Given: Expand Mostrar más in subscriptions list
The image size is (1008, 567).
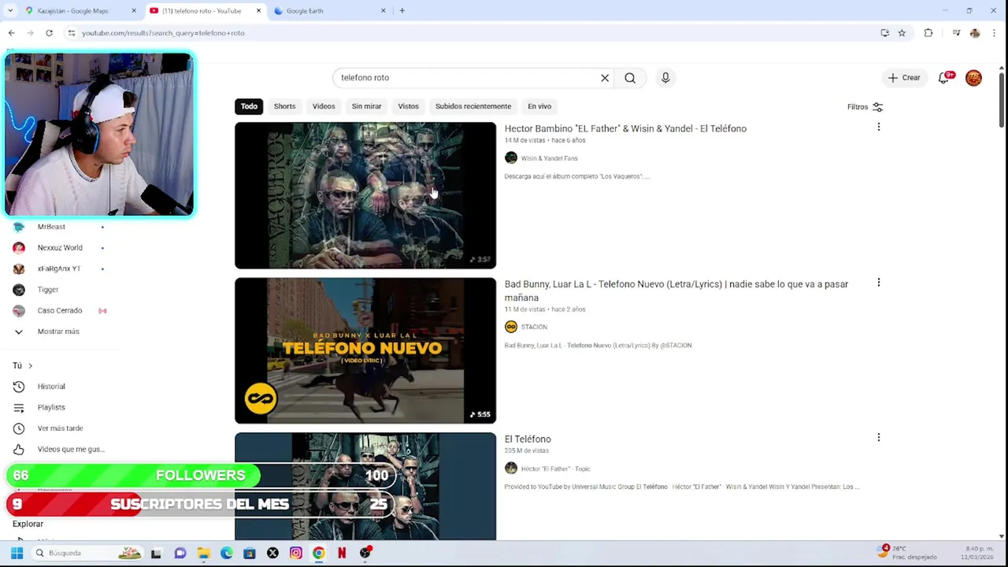Looking at the screenshot, I should (x=59, y=332).
